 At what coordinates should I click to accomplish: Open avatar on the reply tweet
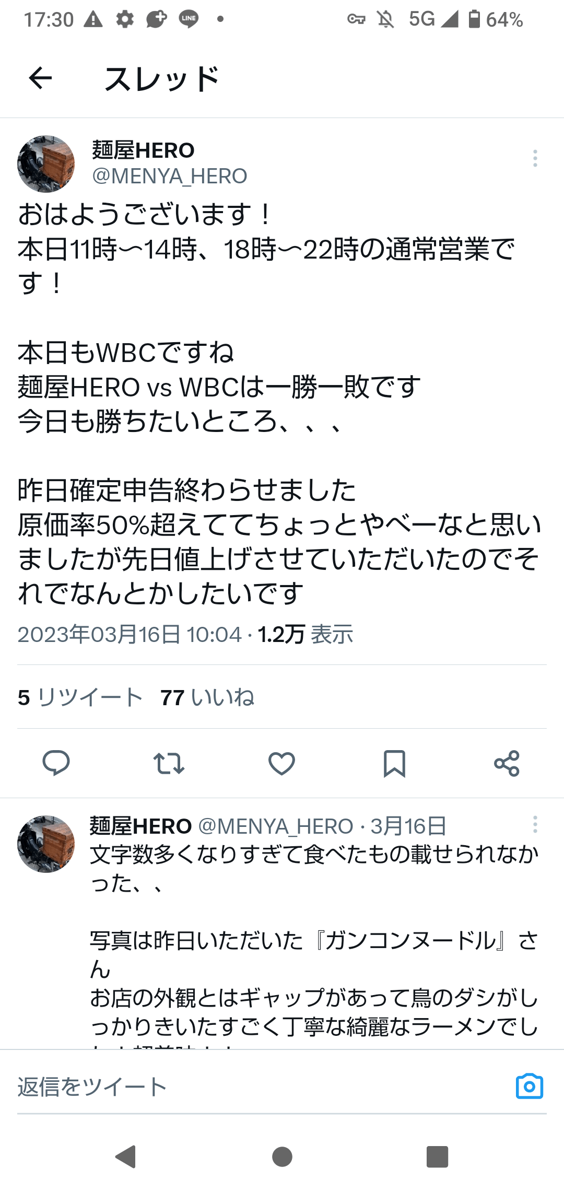tap(46, 844)
